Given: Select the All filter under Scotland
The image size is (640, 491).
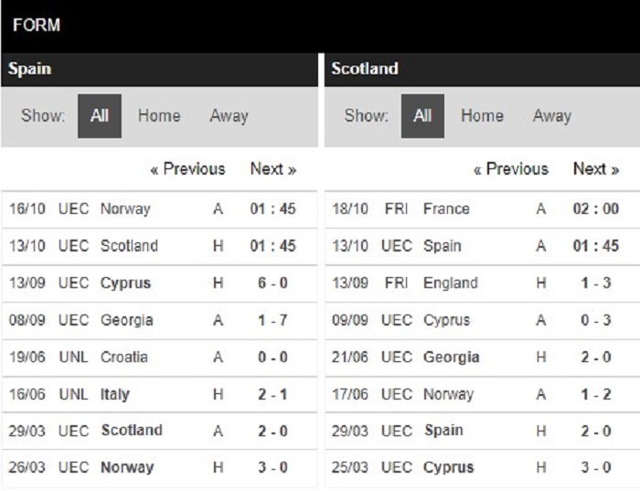Looking at the screenshot, I should tap(422, 116).
